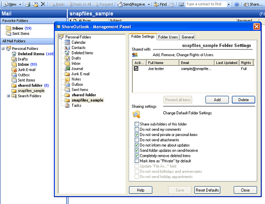
Task: Check Mark item as Private by default
Action: click(x=137, y=161)
